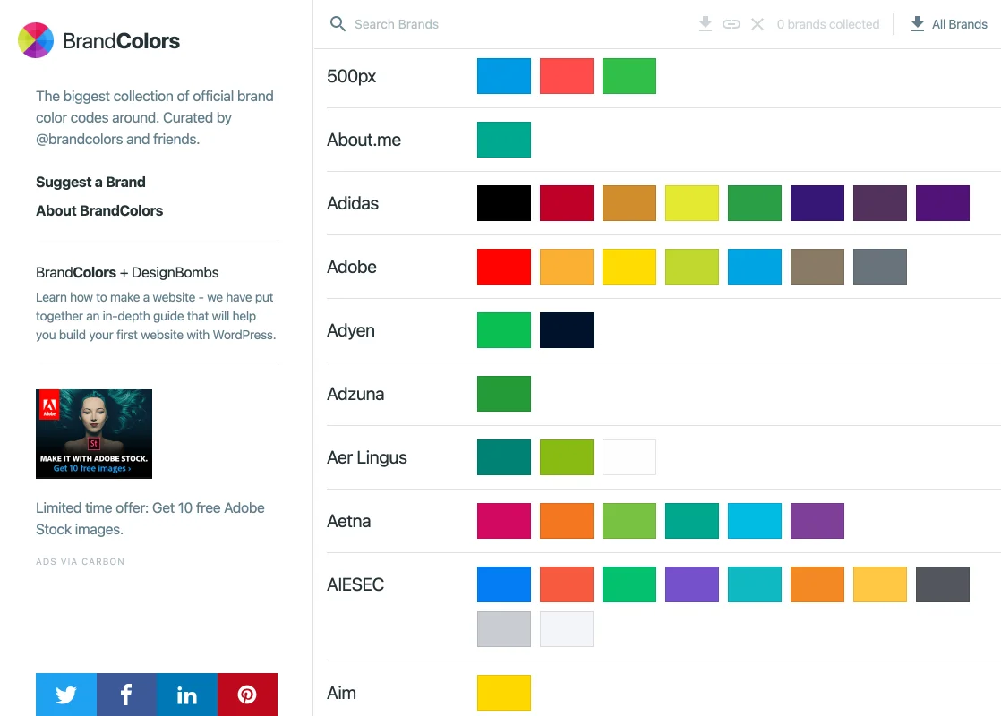
Task: Copy the purple Aetna swatch
Action: click(x=817, y=521)
